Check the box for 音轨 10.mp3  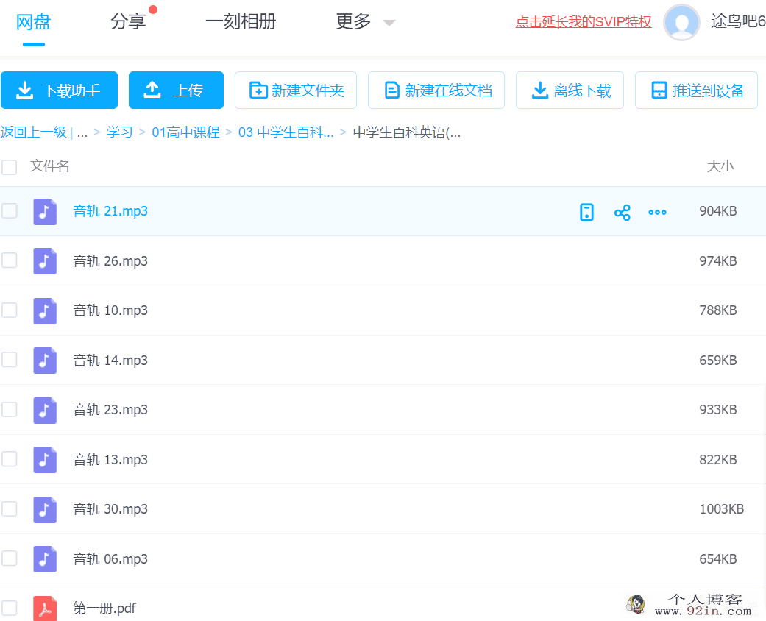(x=10, y=310)
